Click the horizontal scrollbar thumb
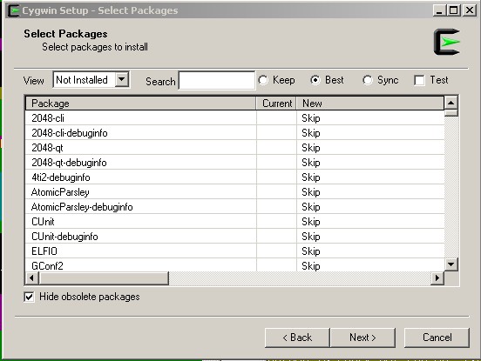 coord(104,278)
